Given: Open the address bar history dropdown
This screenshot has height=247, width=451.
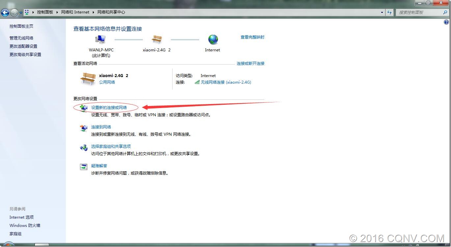Looking at the screenshot, I should pyautogui.click(x=382, y=12).
